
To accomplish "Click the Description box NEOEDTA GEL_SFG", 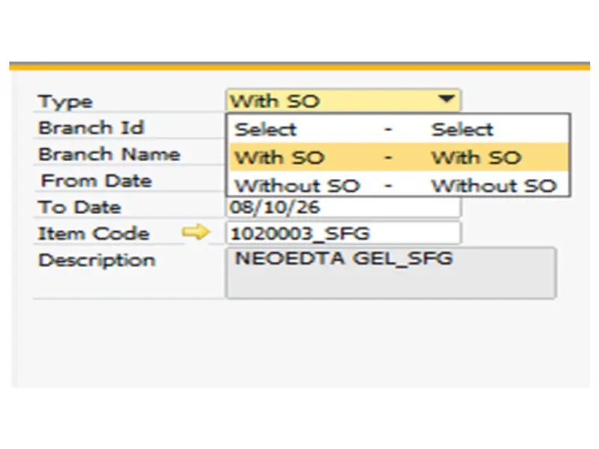I will click(391, 272).
